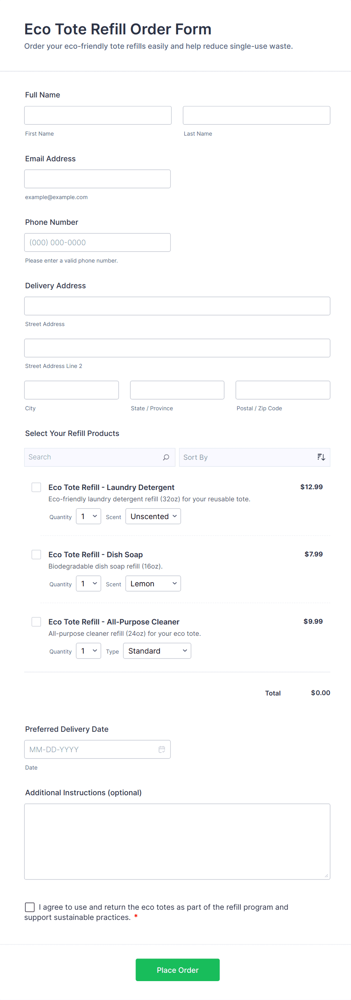Click the product Search box
This screenshot has width=351, height=1000.
coord(93,457)
